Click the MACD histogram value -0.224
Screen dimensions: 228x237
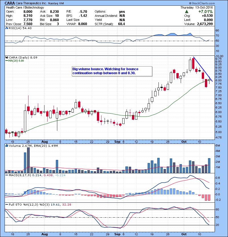60,175
